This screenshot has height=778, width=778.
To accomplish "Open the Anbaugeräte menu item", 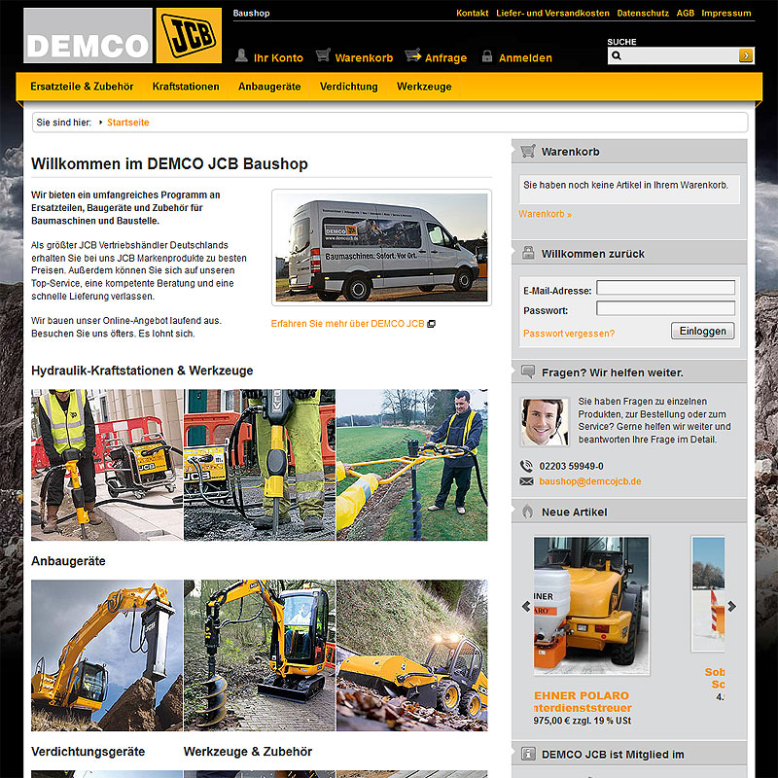I will tap(269, 87).
